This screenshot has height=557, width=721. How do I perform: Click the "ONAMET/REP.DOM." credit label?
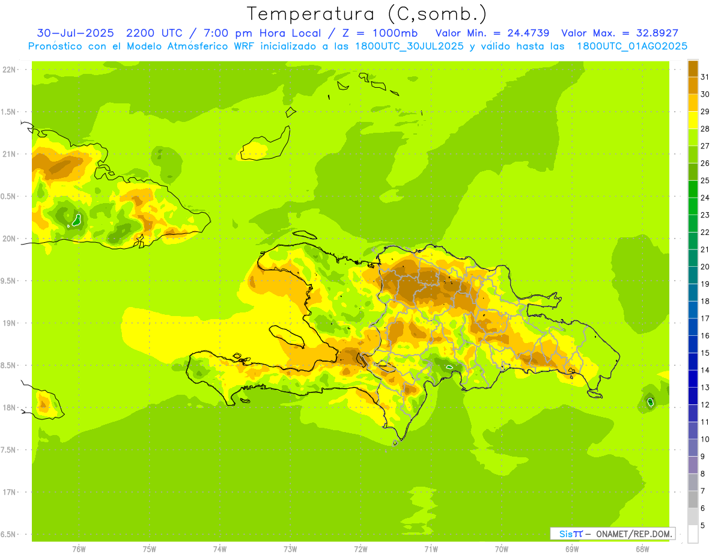pos(635,534)
